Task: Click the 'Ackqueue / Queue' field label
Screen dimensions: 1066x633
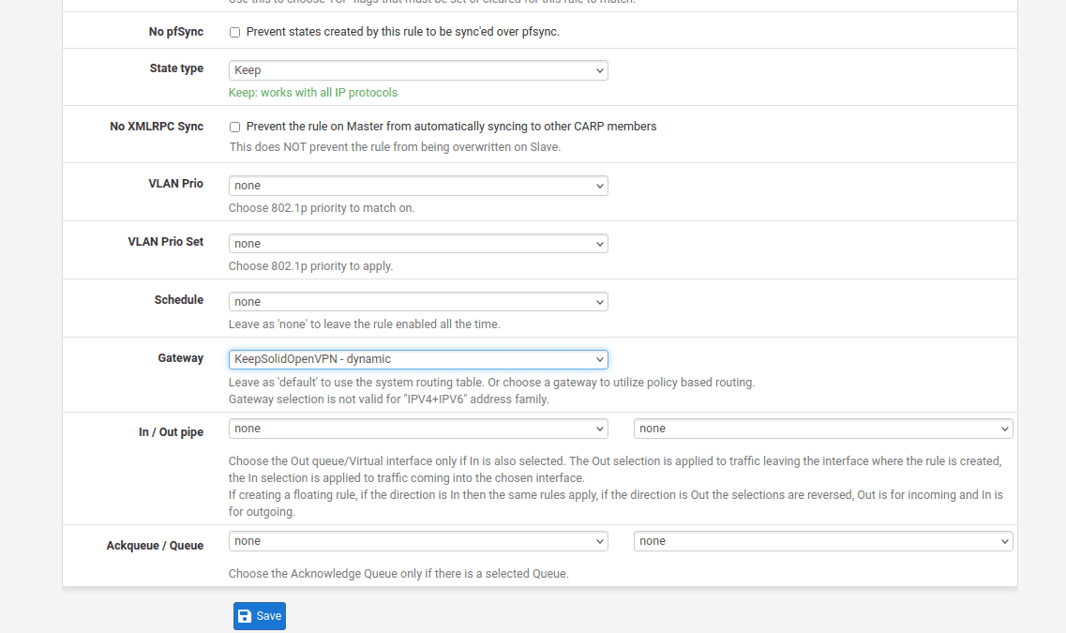Action: point(155,545)
